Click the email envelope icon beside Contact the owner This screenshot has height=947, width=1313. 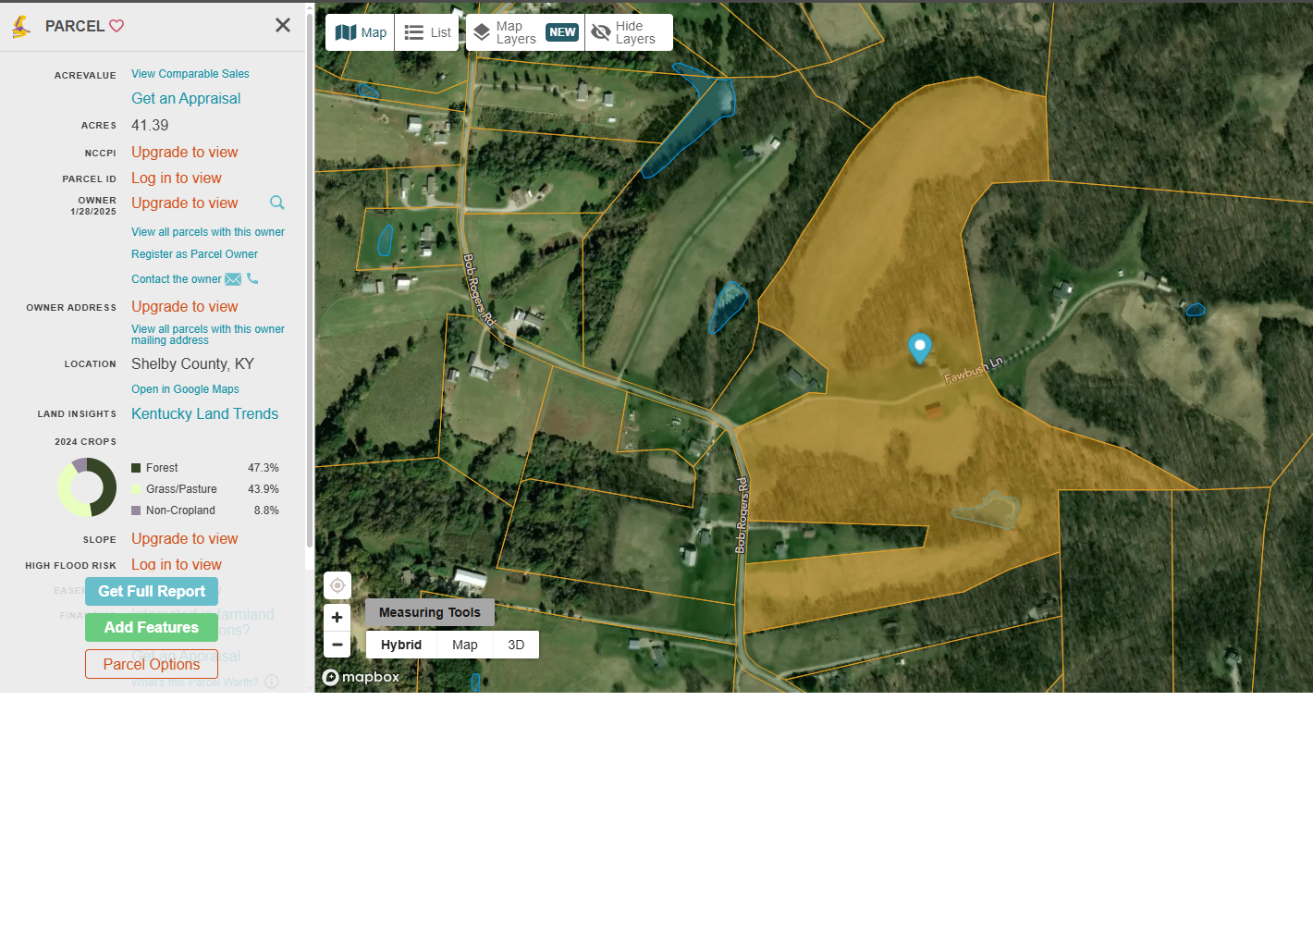[233, 279]
